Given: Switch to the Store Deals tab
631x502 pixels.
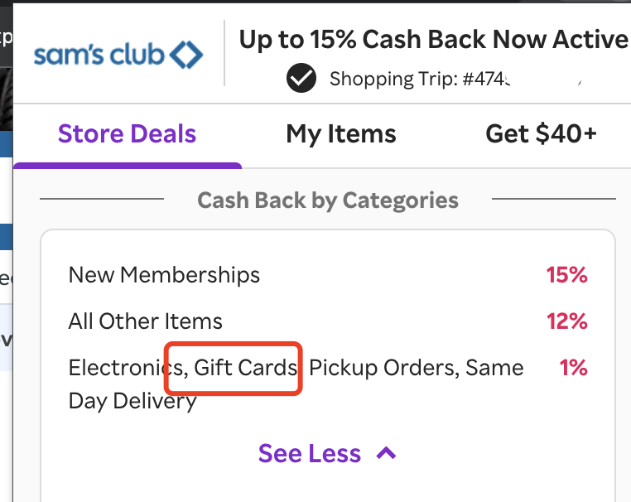Looking at the screenshot, I should pos(127,134).
